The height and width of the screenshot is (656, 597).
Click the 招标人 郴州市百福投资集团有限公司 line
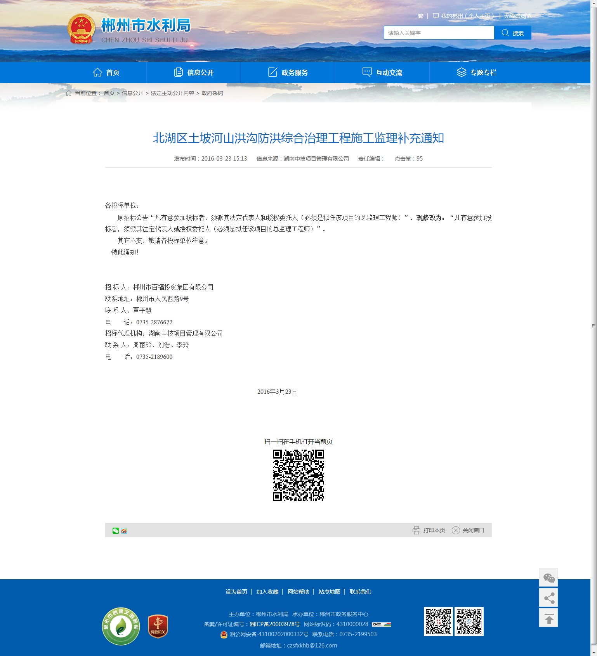[x=159, y=287]
